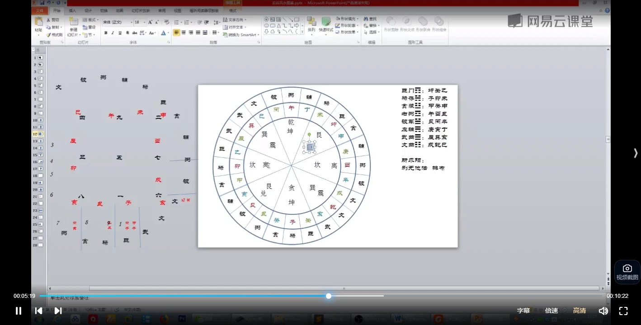Click the video progress bar handle
Viewport: 641px width, 325px height.
[x=329, y=296]
